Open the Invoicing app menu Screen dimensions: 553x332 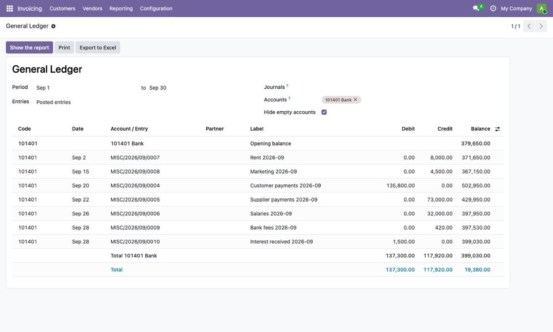[x=29, y=9]
